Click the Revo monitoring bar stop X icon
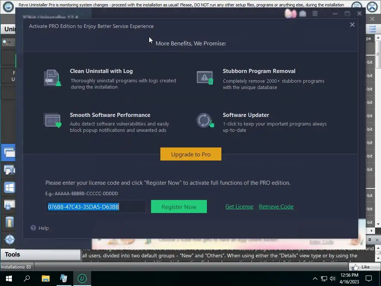 (x=372, y=7)
